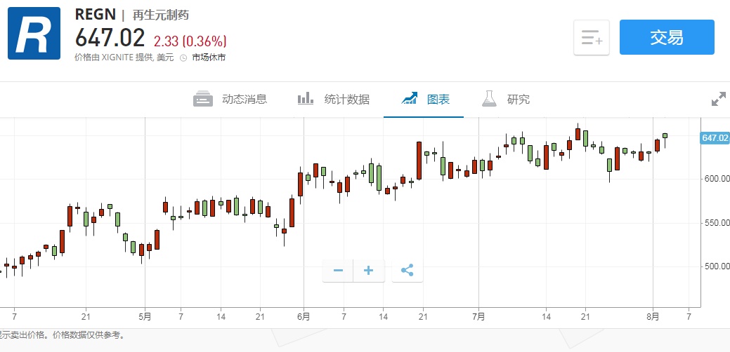Zoom in the chart with plus button
The width and height of the screenshot is (730, 352).
point(369,270)
